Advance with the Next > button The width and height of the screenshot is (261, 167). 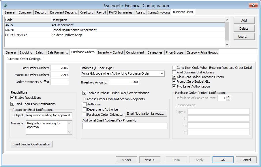pyautogui.click(x=150, y=160)
